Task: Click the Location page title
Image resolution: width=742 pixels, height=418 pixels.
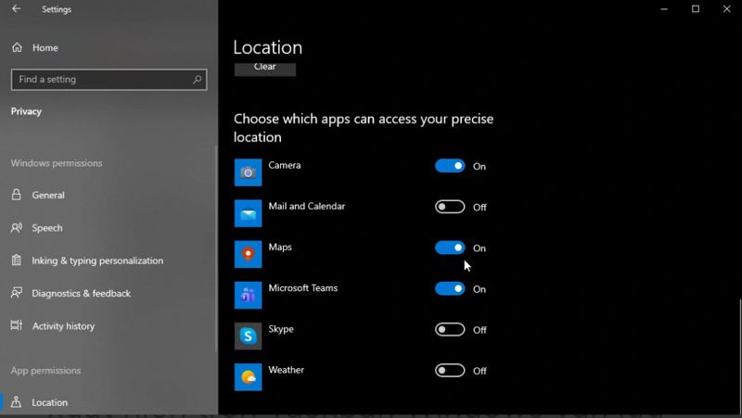Action: click(268, 47)
